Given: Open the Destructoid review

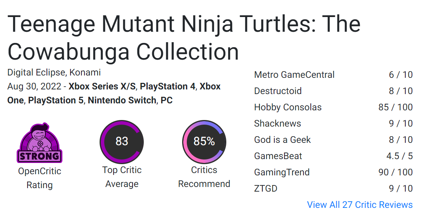Looking at the screenshot, I should point(278,91).
